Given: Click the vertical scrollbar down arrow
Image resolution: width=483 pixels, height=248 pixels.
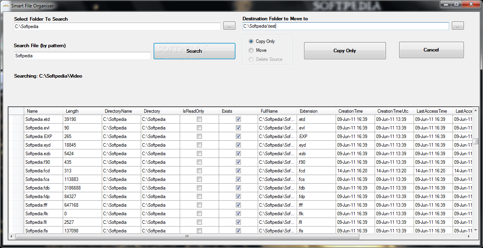Looking at the screenshot, I should coord(475,230).
